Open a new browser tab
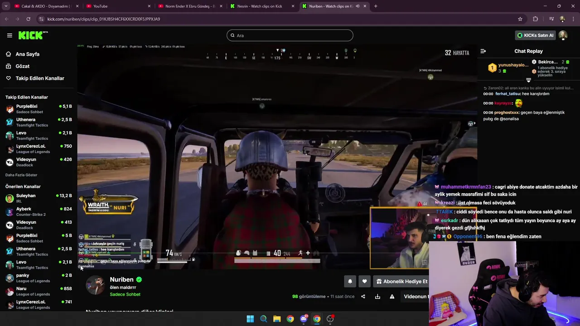This screenshot has height=326, width=580. tap(376, 6)
